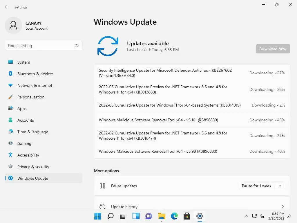This screenshot has height=223, width=297.
Task: Open Task View on the taskbar
Action: tap(123, 216)
